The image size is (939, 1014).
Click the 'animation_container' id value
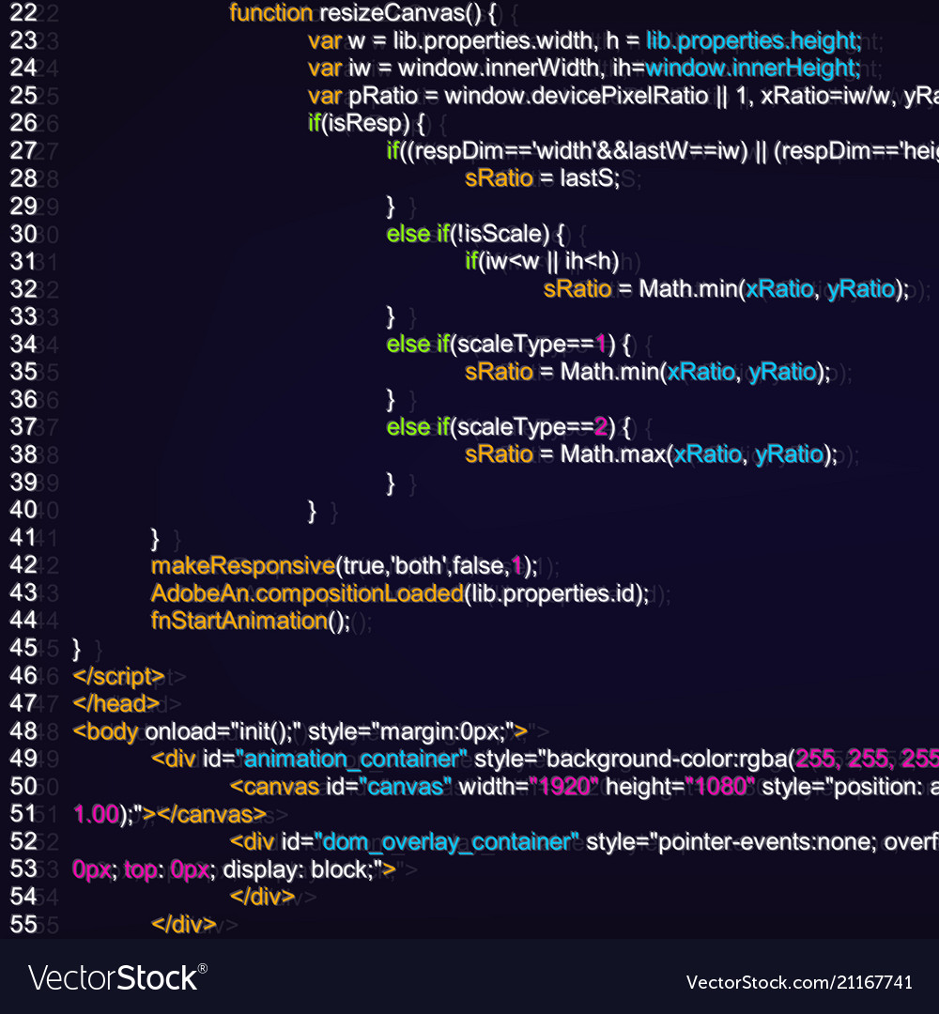click(351, 759)
